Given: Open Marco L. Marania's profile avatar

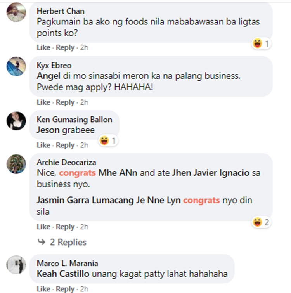Looking at the screenshot, I should coord(16,265).
